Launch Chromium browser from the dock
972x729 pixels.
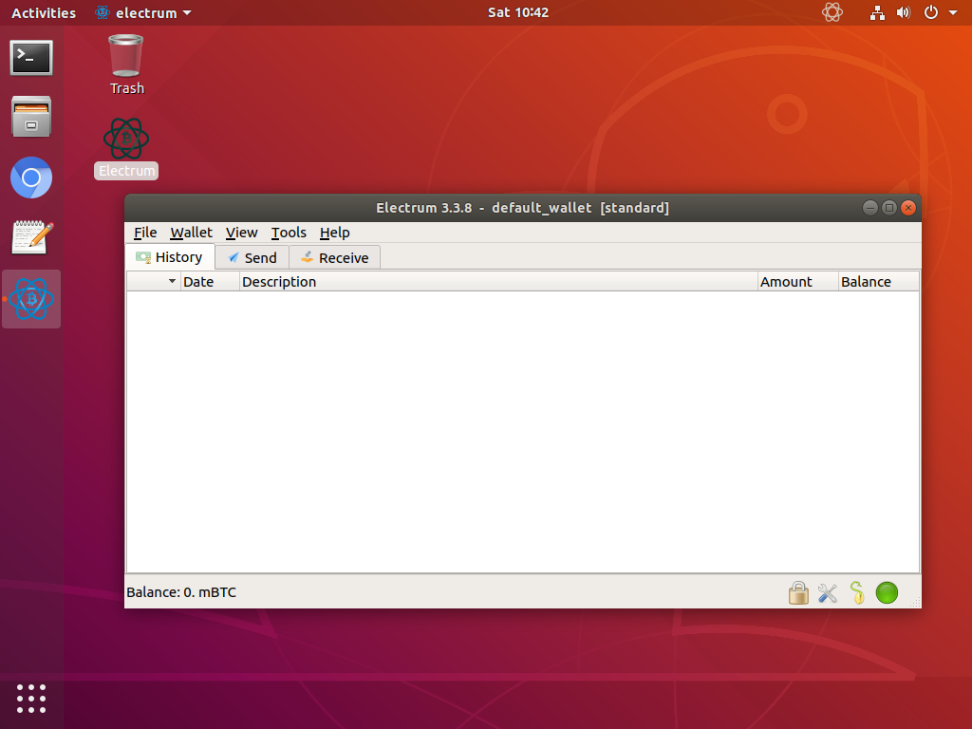(x=31, y=178)
